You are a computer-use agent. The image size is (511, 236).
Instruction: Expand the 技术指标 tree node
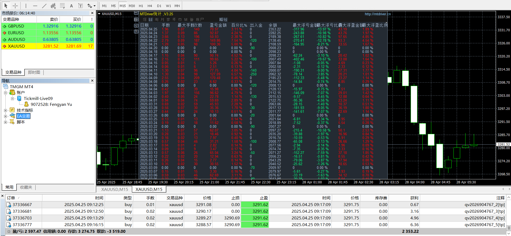pyautogui.click(x=5, y=110)
